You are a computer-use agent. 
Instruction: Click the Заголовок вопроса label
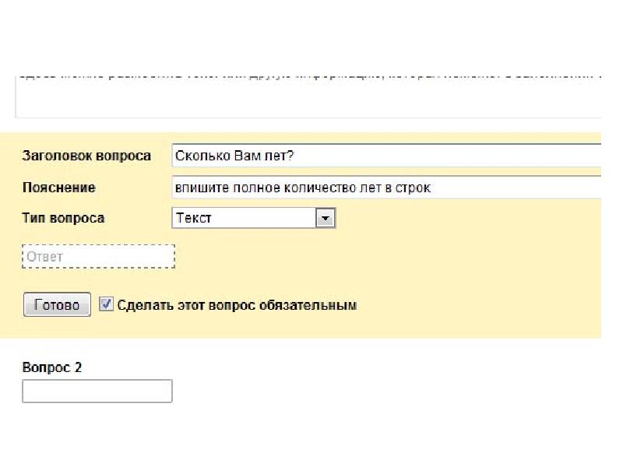pos(86,156)
